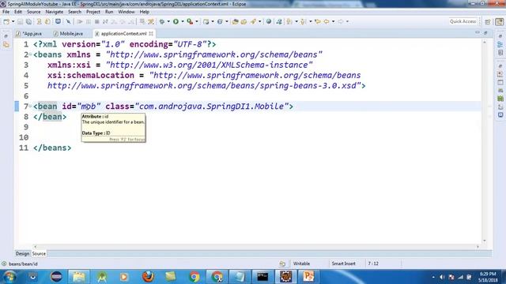Viewport: 506px width, 284px height.
Task: Click the 7 : 12 cursor position status
Action: pyautogui.click(x=373, y=263)
